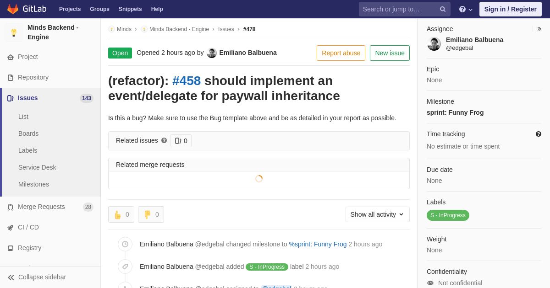Click the Time tracking help icon

pos(539,134)
